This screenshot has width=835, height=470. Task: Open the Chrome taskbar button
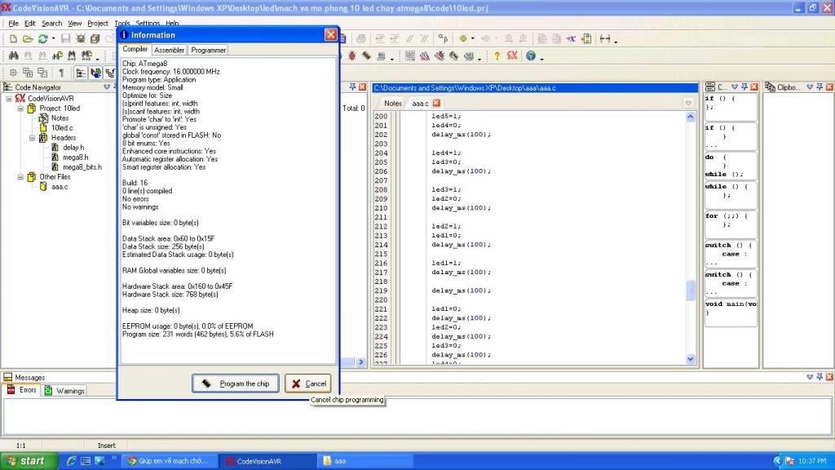(170, 461)
